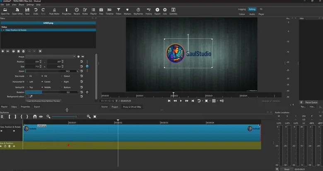The width and height of the screenshot is (323, 171).
Task: Toggle snapping magnet in Keyframes toolbar
Action: [35, 117]
